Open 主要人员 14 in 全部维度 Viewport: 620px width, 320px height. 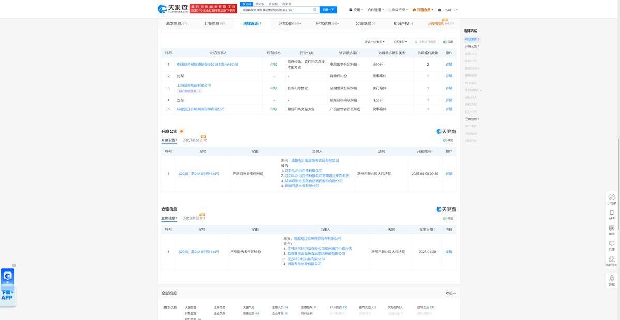280,307
